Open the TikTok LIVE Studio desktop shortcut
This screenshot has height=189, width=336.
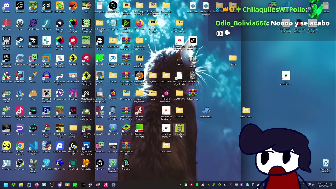click(20, 113)
